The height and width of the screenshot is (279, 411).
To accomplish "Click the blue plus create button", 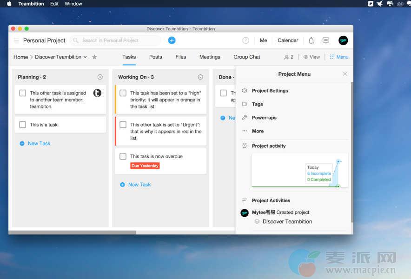I will tap(172, 40).
